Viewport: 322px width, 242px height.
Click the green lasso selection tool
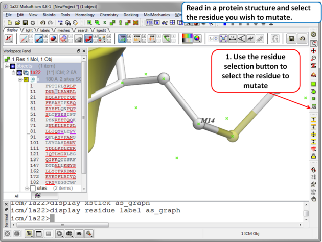click(x=314, y=92)
